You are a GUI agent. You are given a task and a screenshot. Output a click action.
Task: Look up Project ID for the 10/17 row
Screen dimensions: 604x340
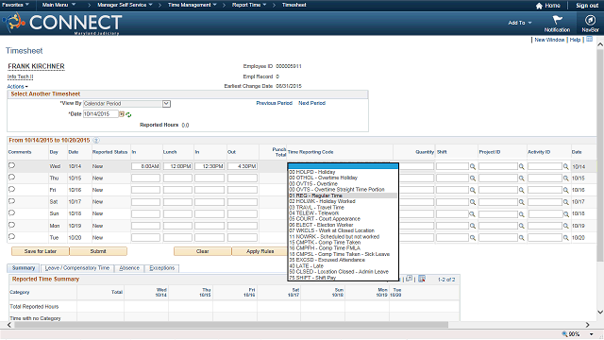pyautogui.click(x=521, y=202)
